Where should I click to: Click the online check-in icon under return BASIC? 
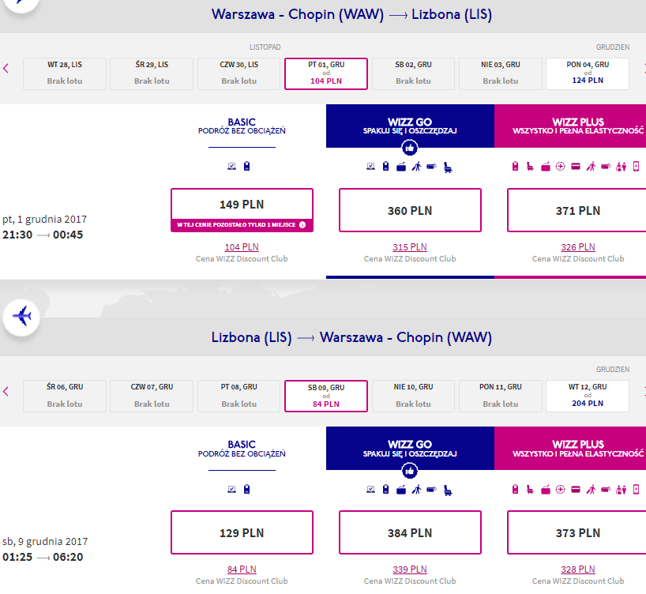click(x=232, y=489)
